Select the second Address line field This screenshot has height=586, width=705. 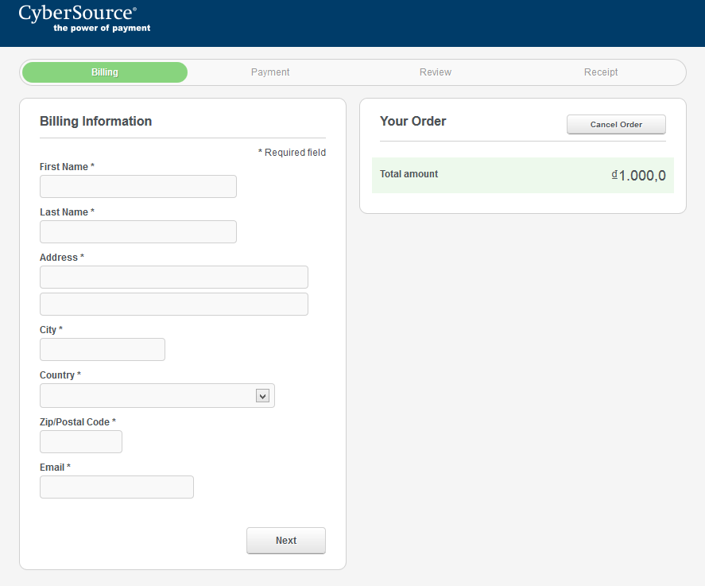174,305
